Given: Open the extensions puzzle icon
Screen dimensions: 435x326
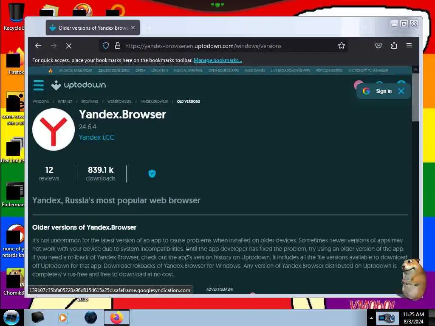Looking at the screenshot, I should pos(394,45).
